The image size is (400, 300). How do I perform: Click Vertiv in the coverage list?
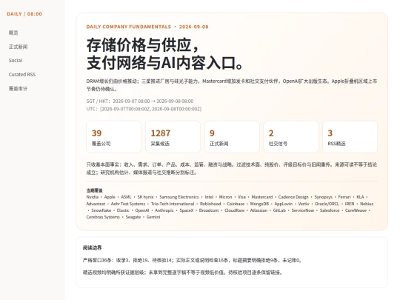point(304,204)
